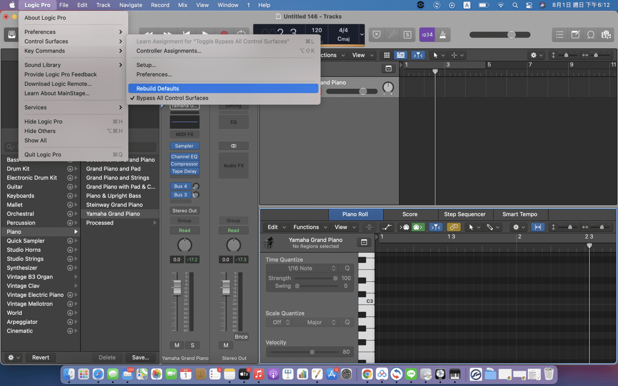The image size is (618, 386).
Task: Open the Tracks area gear settings menu
Action: [537, 55]
